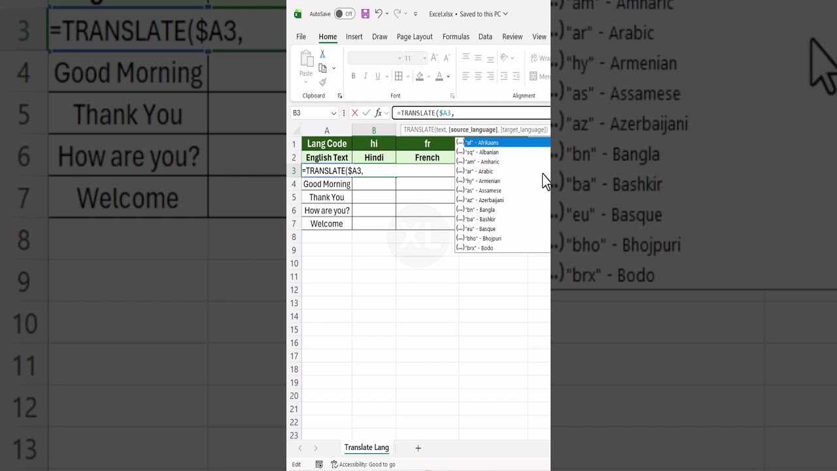Screen dimensions: 837x471
Task: Toggle Italic formatting
Action: [x=366, y=77]
